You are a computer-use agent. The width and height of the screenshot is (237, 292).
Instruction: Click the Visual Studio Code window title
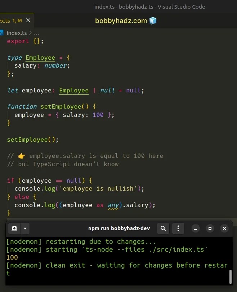pyautogui.click(x=150, y=7)
